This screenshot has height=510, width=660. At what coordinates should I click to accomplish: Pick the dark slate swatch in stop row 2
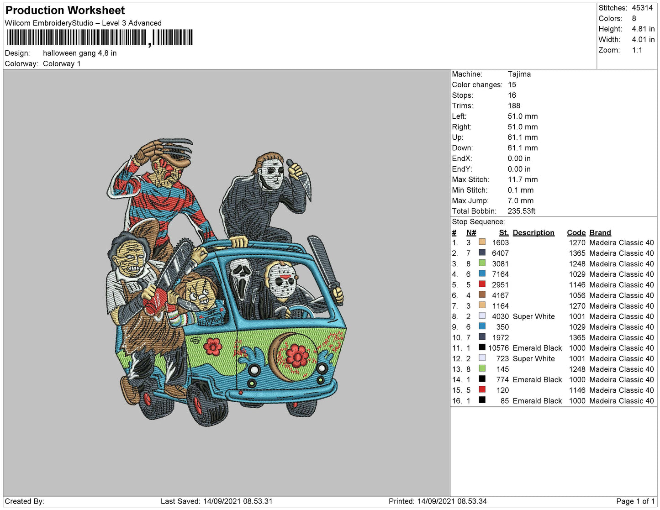coord(482,252)
